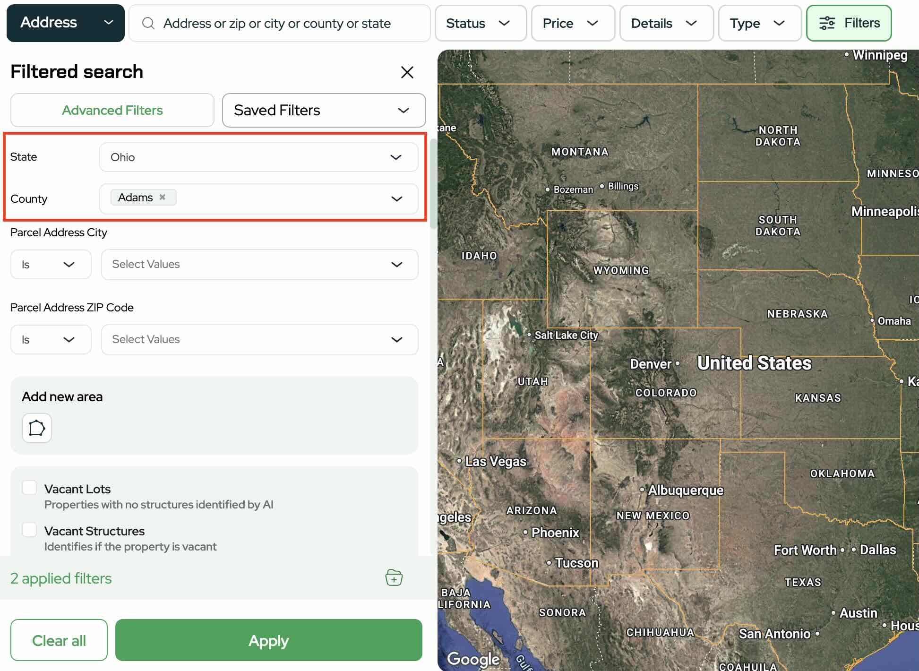
Task: Click the search magnifier icon
Action: (x=148, y=23)
